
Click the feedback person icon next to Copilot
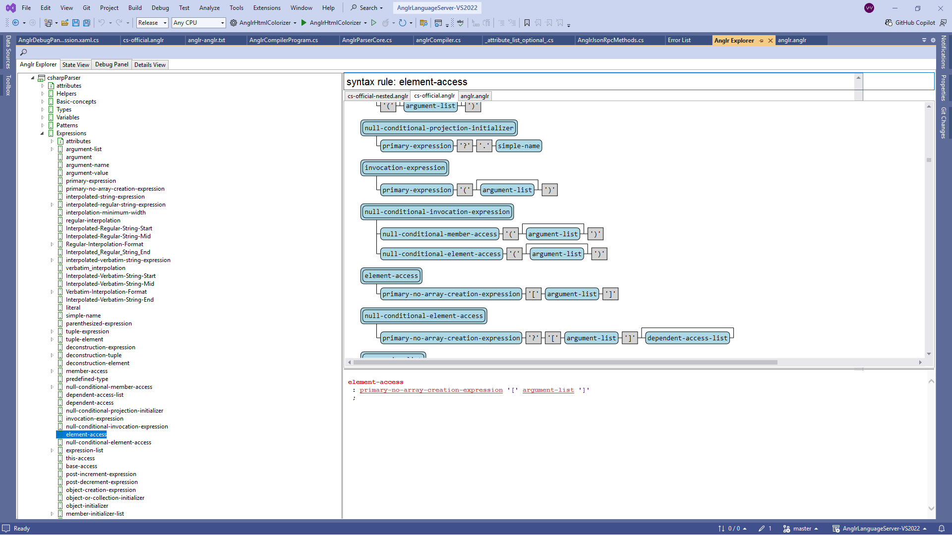click(x=943, y=23)
